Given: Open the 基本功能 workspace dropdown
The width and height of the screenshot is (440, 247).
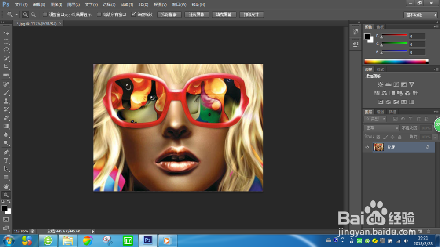Looking at the screenshot, I should click(x=421, y=15).
